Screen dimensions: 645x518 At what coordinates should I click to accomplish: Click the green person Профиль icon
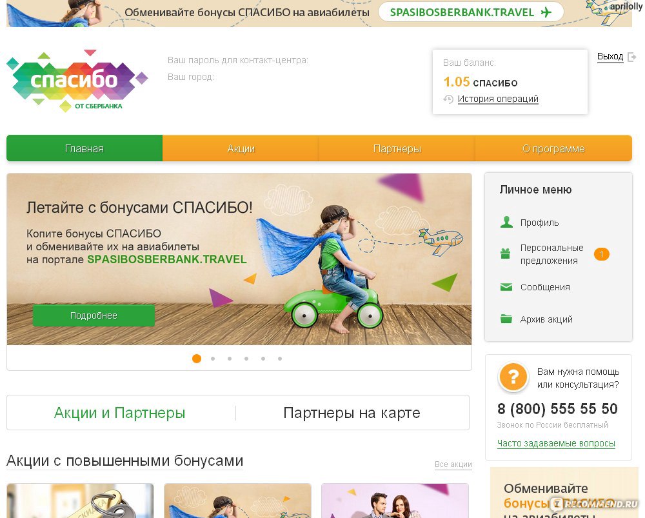(x=506, y=222)
